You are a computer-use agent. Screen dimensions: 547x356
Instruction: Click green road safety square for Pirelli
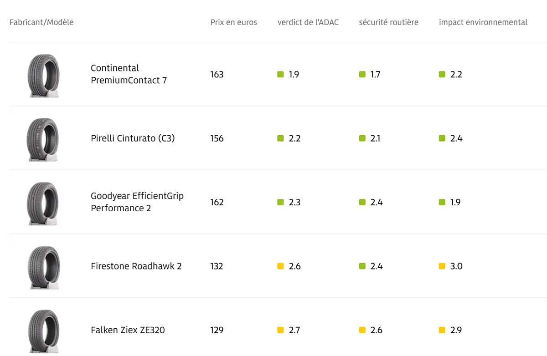(x=362, y=138)
